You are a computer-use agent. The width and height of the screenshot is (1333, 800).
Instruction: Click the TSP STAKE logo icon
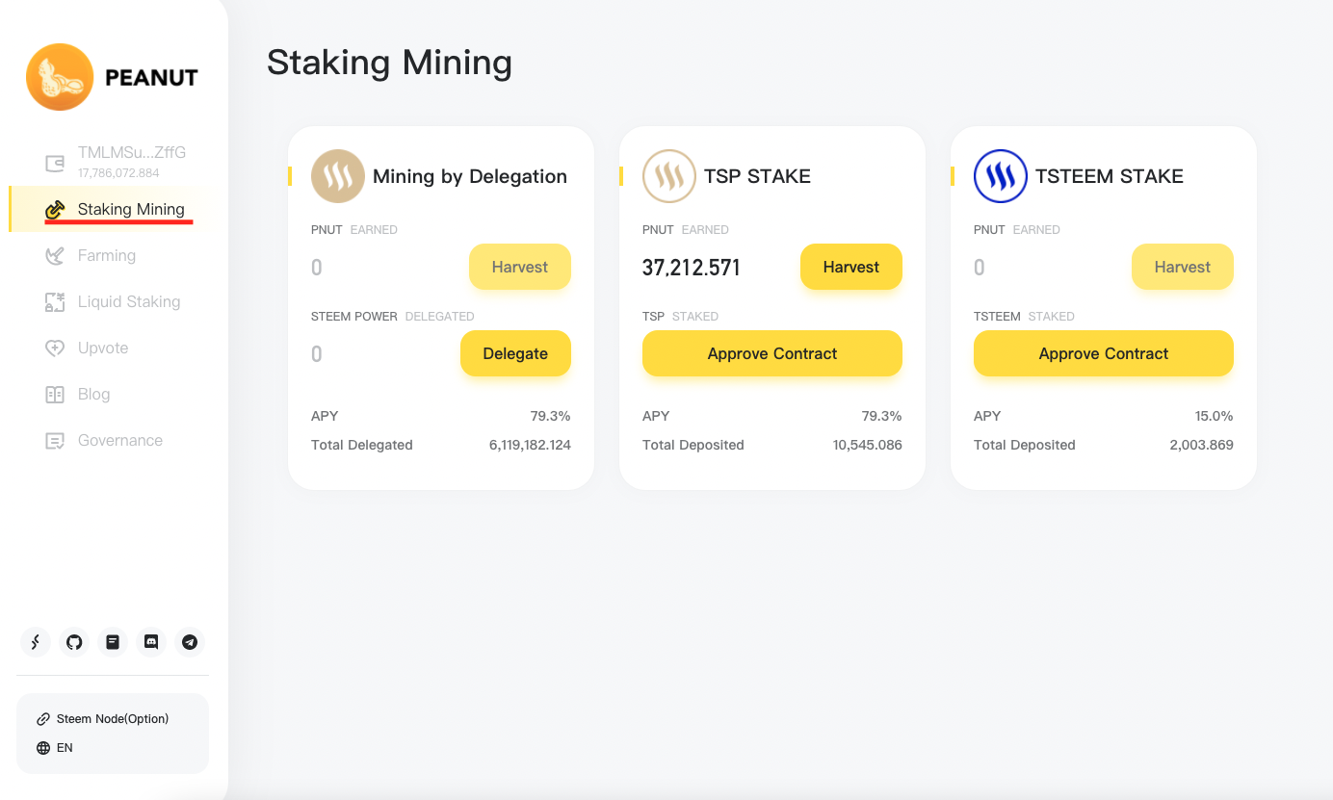tap(668, 176)
